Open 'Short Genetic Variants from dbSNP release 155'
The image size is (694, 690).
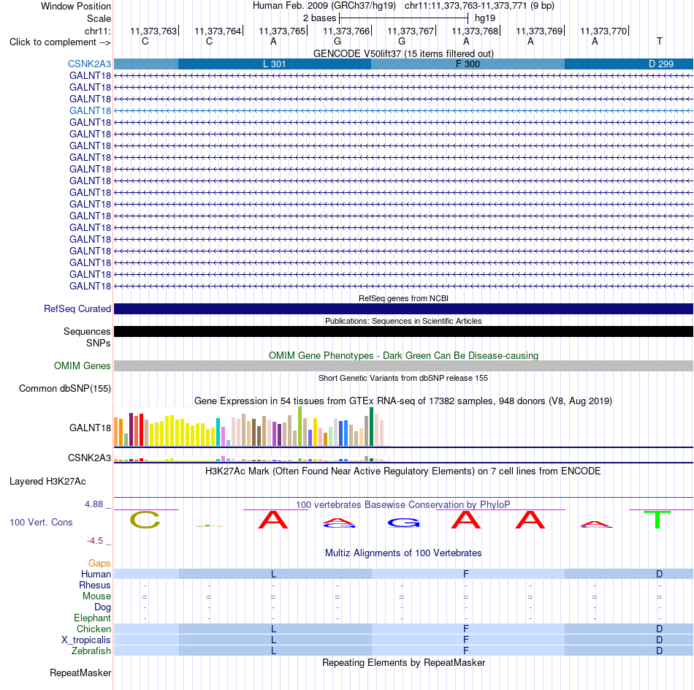point(403,378)
